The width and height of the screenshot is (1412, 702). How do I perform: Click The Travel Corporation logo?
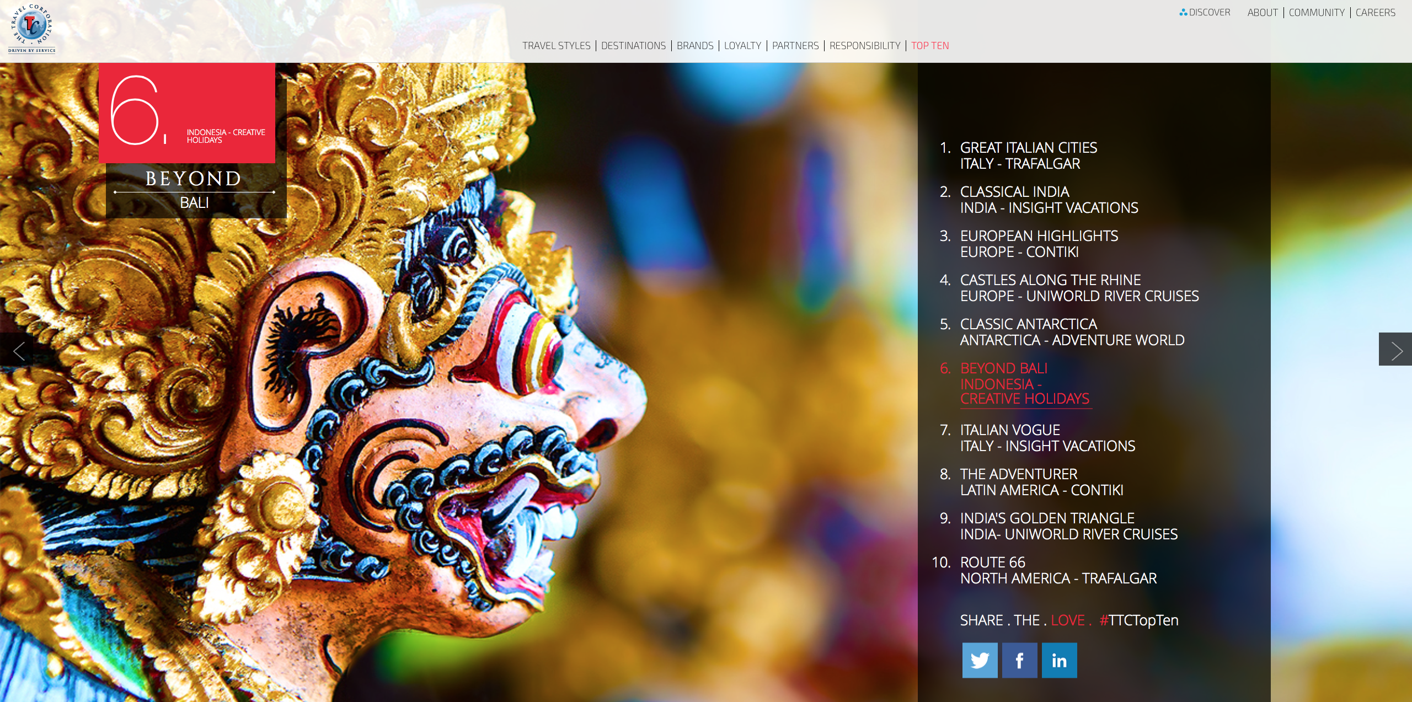31,28
